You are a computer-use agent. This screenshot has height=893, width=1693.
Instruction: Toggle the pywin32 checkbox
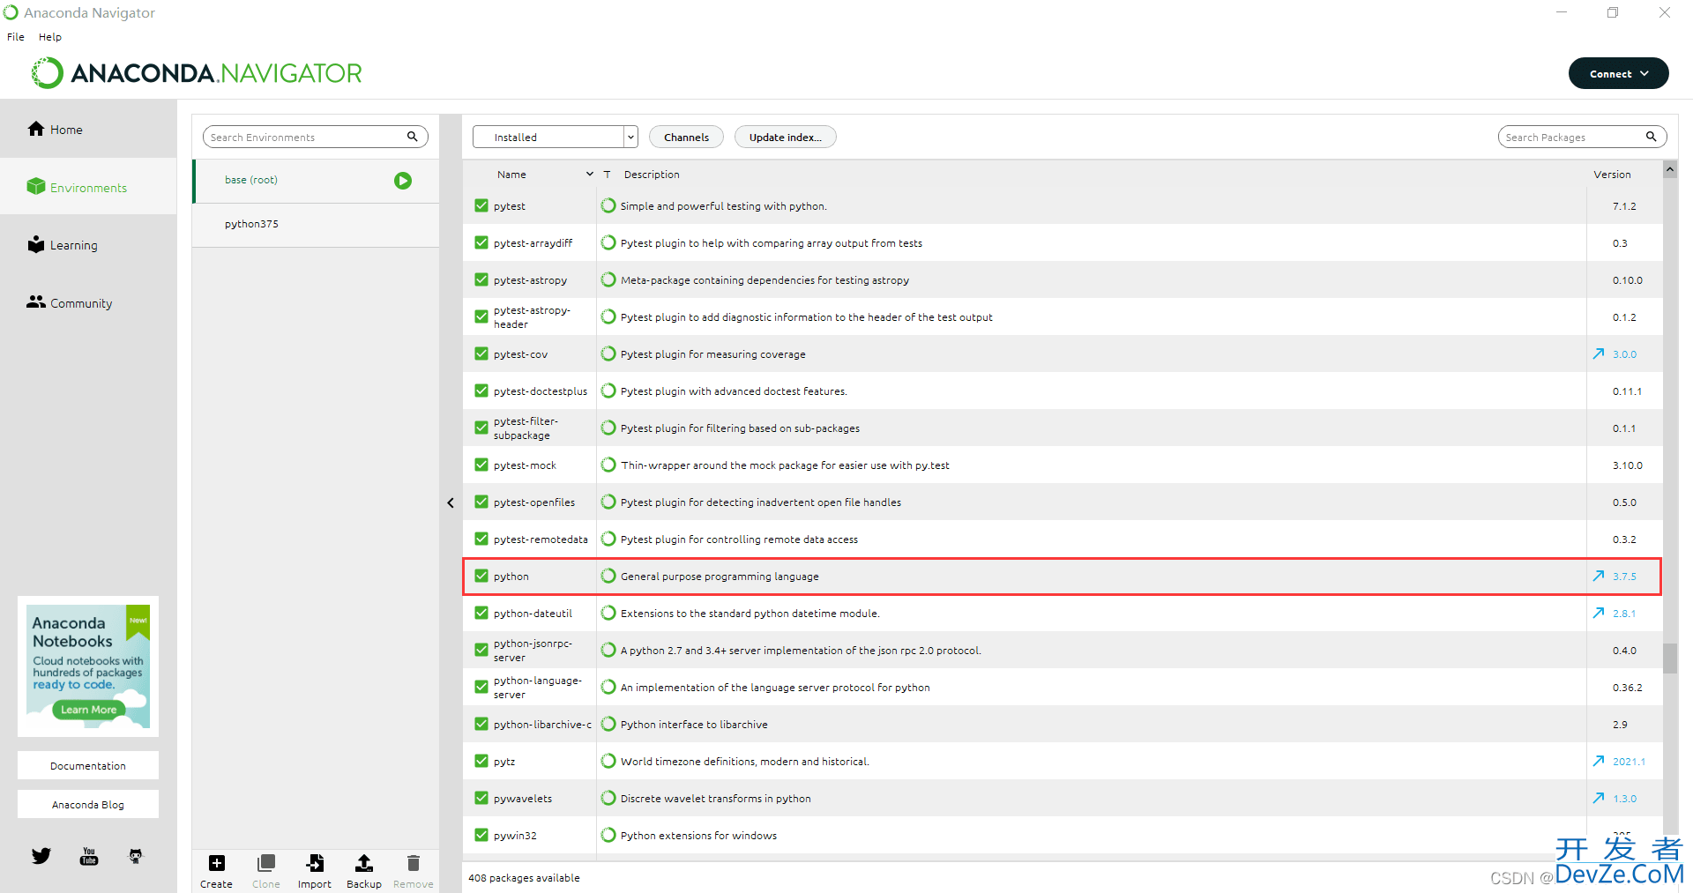point(481,835)
